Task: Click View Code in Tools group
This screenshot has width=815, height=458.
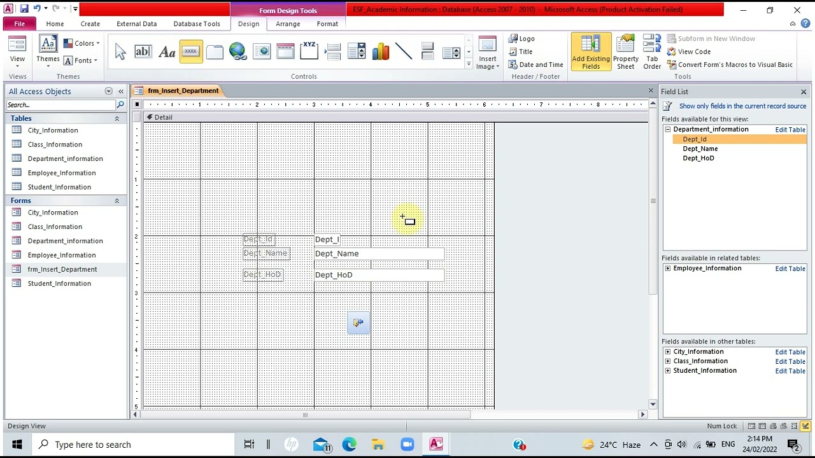Action: 689,52
